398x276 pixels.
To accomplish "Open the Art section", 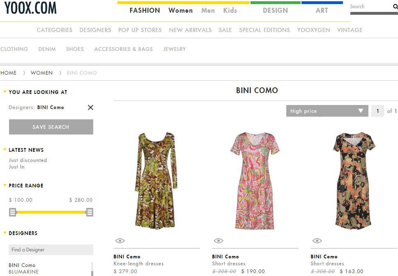I will (322, 10).
